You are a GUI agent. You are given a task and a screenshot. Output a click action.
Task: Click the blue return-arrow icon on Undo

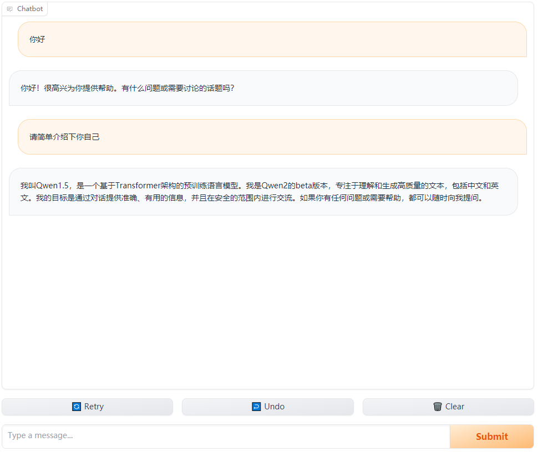click(256, 407)
